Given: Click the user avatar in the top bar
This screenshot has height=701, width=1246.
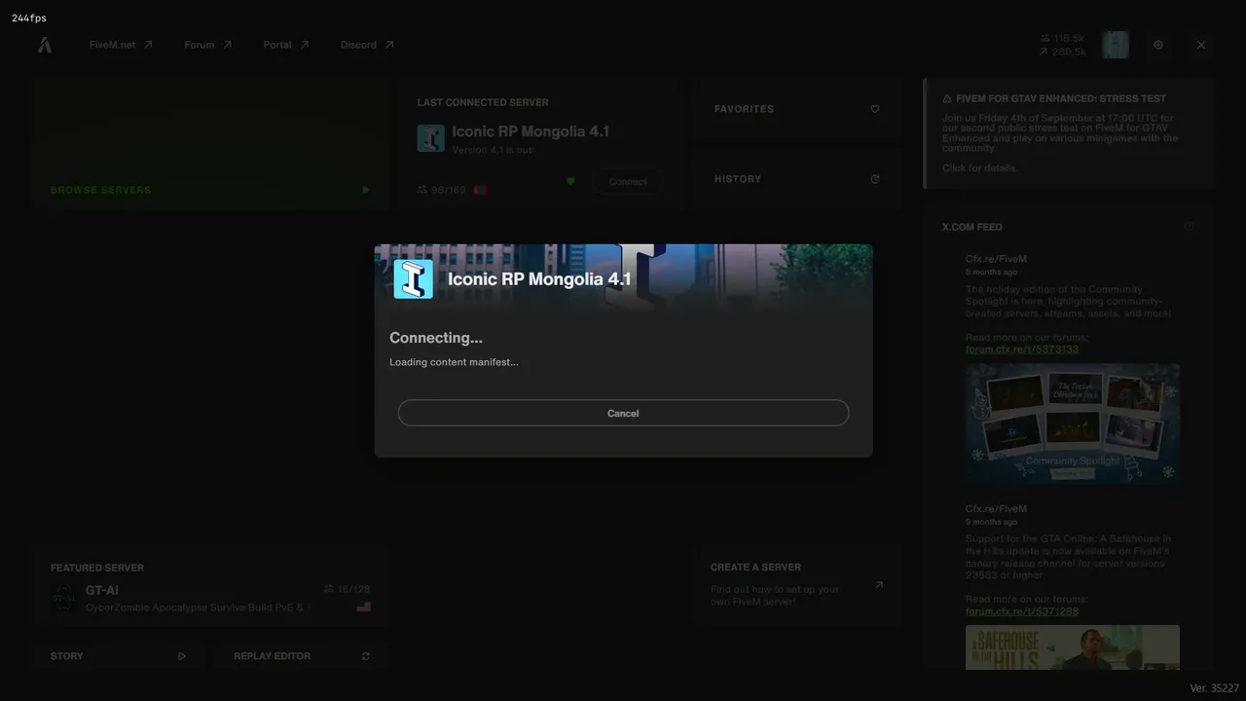Looking at the screenshot, I should pyautogui.click(x=1116, y=45).
